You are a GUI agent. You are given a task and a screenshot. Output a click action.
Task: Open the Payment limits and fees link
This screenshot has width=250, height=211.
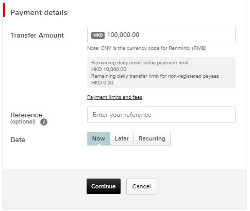[114, 97]
